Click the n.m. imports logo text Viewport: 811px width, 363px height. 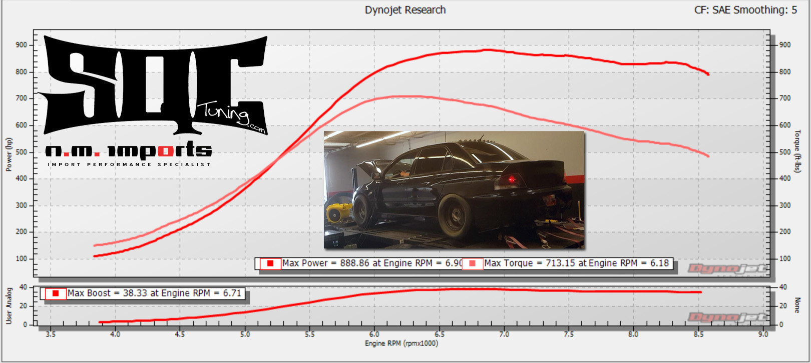[x=129, y=149]
